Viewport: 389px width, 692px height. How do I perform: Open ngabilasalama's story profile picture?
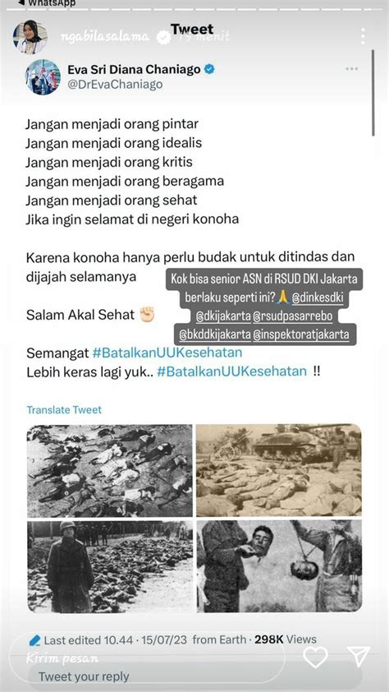tap(30, 37)
